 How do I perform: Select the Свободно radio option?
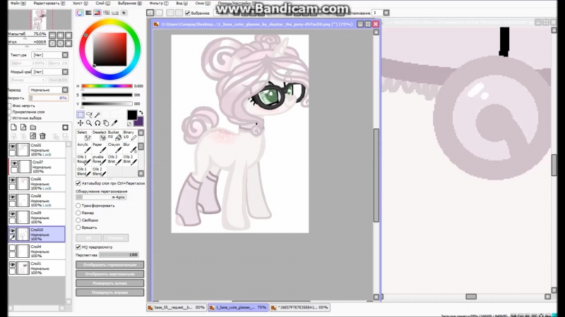point(78,220)
